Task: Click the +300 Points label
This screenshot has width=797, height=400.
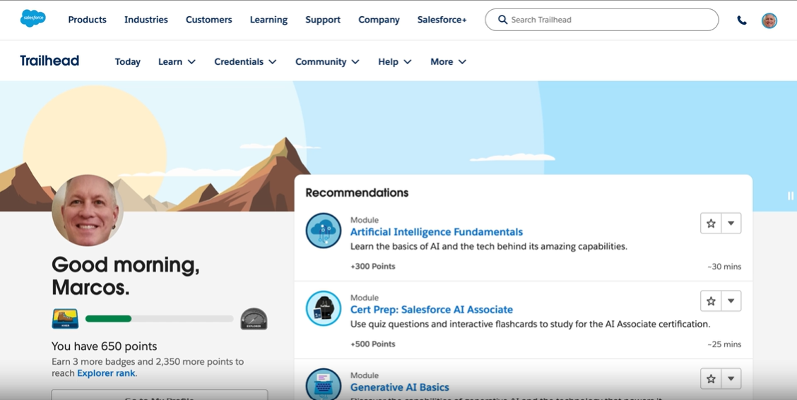Action: [x=372, y=267]
